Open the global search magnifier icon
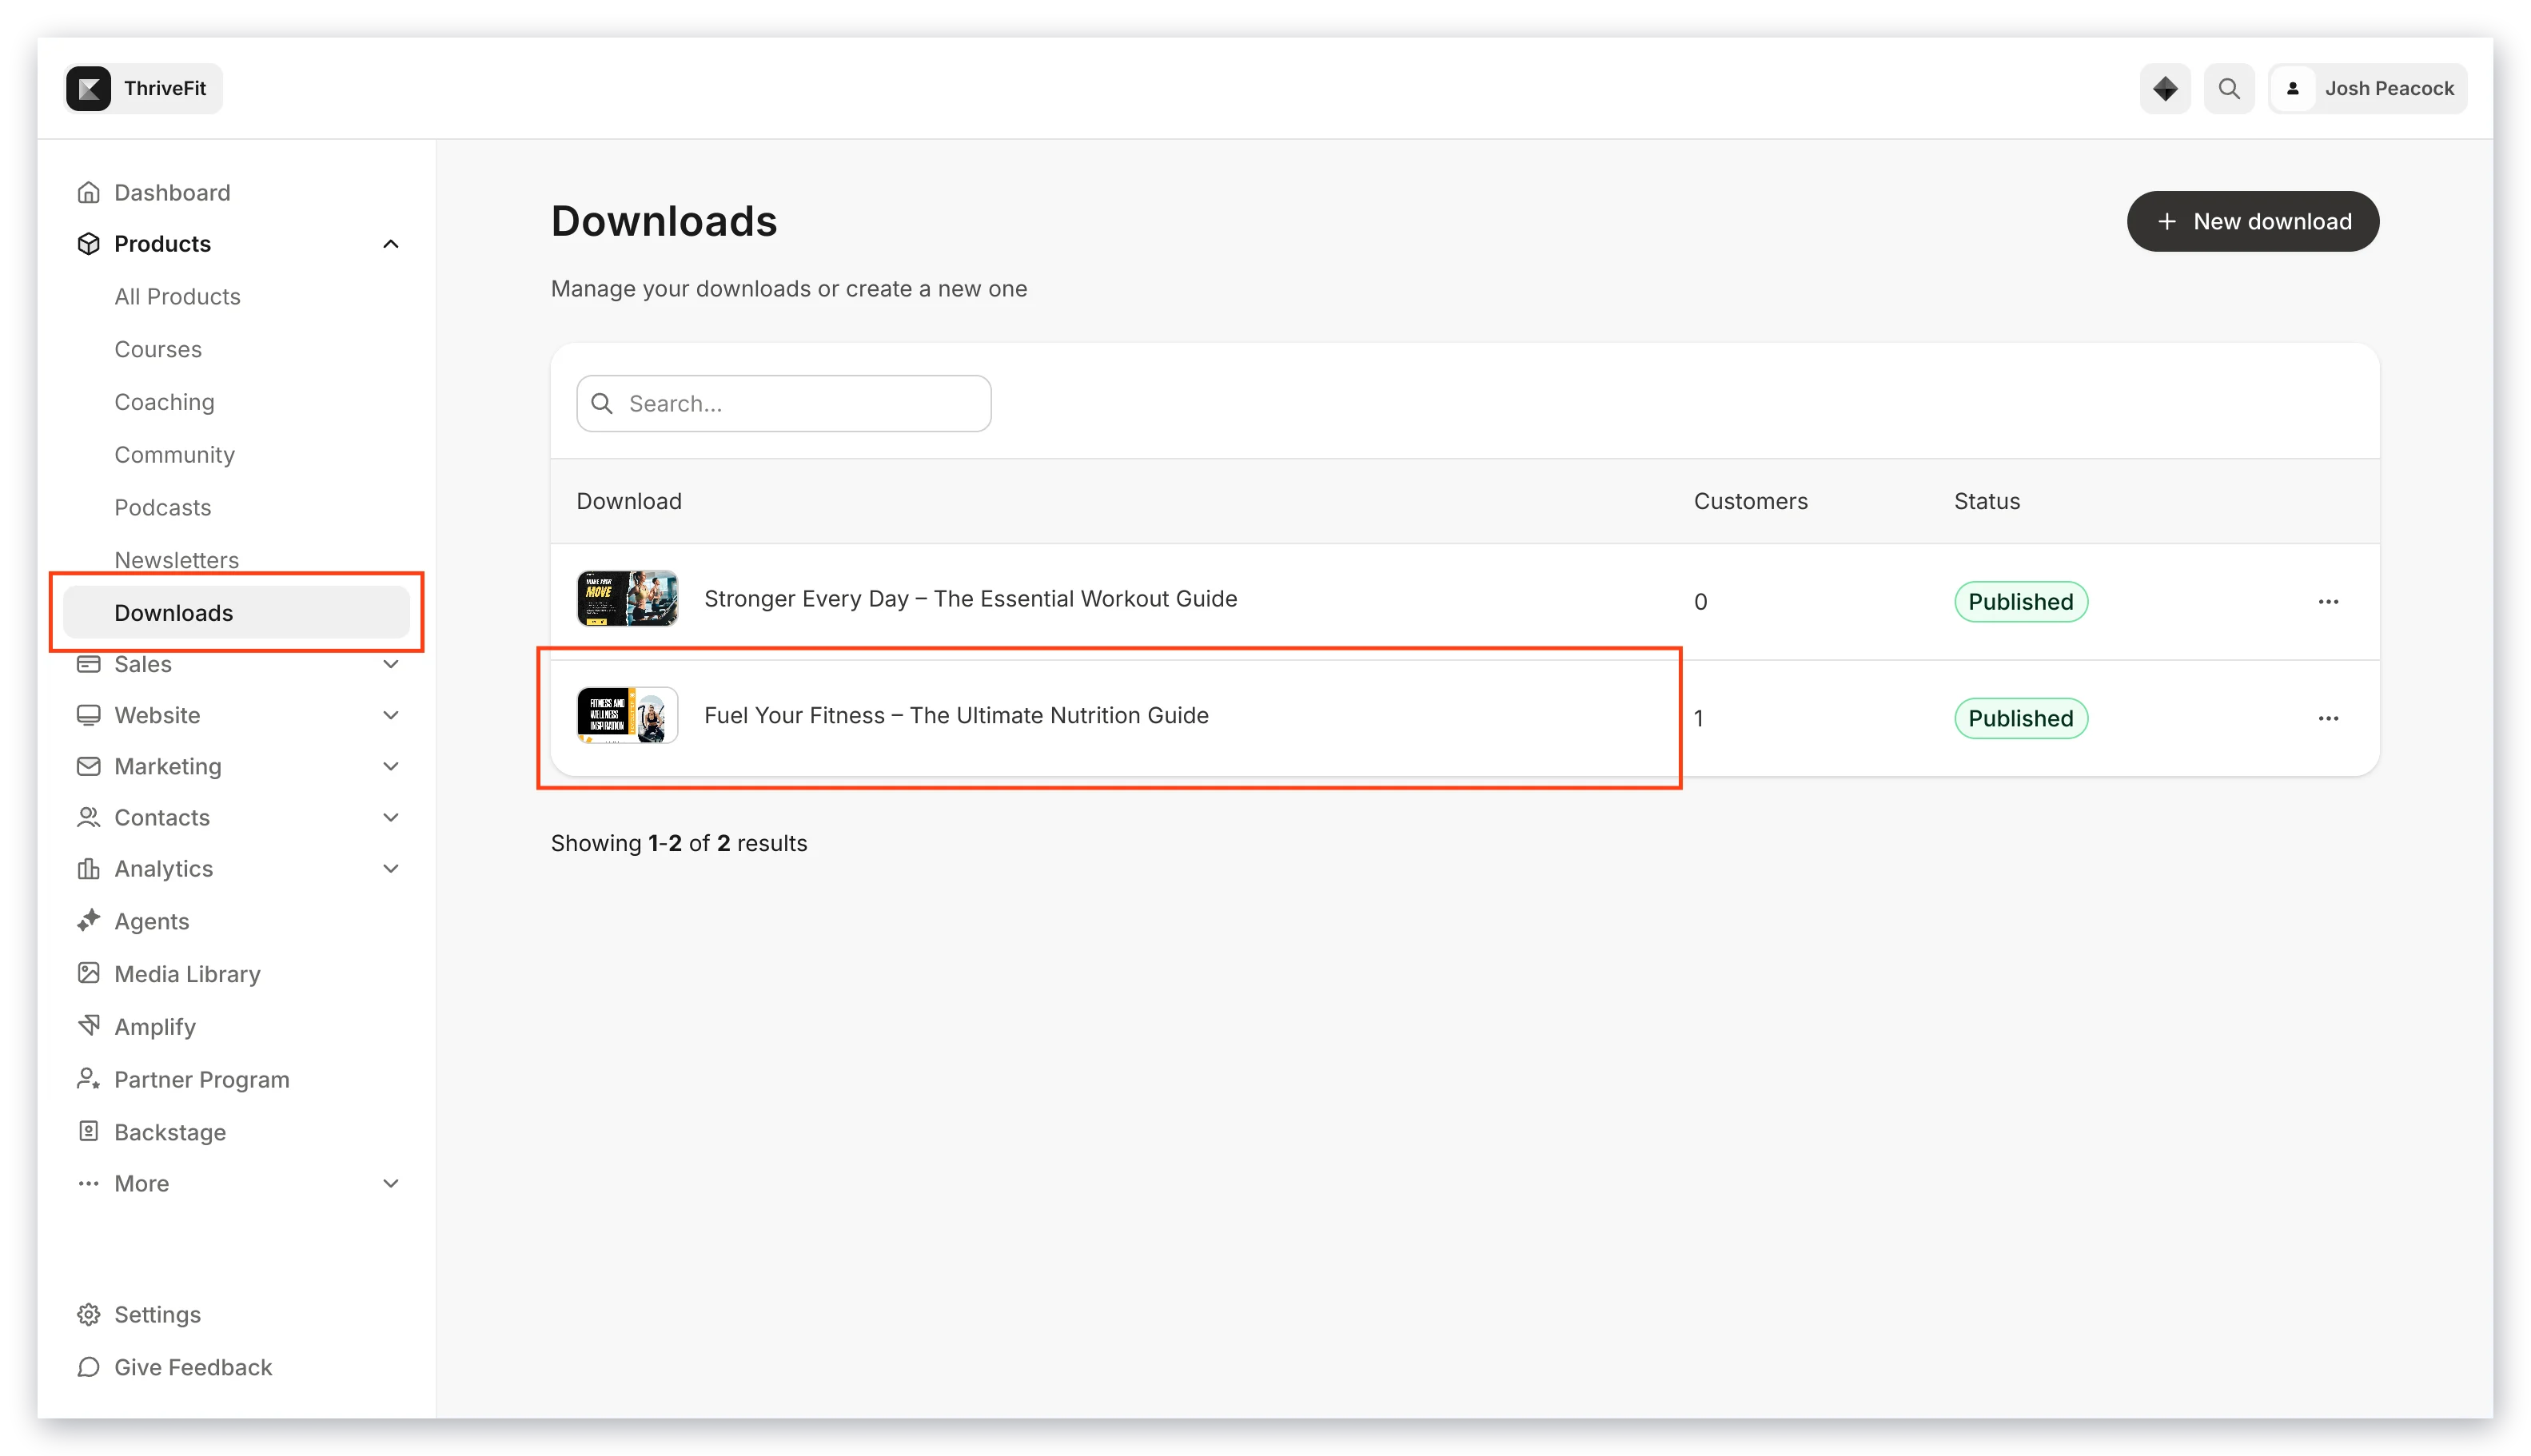This screenshot has height=1456, width=2531. (2228, 88)
